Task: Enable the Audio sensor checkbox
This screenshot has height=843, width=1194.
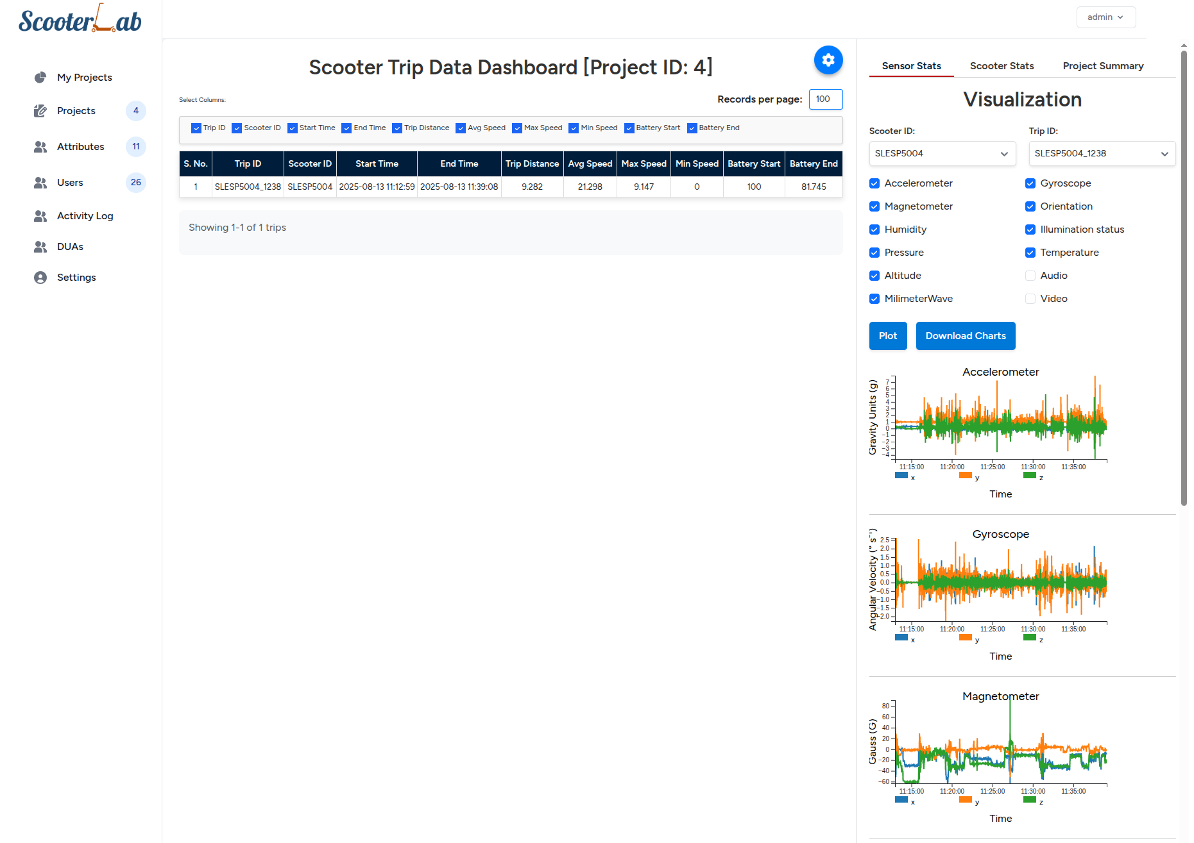Action: [x=1030, y=276]
